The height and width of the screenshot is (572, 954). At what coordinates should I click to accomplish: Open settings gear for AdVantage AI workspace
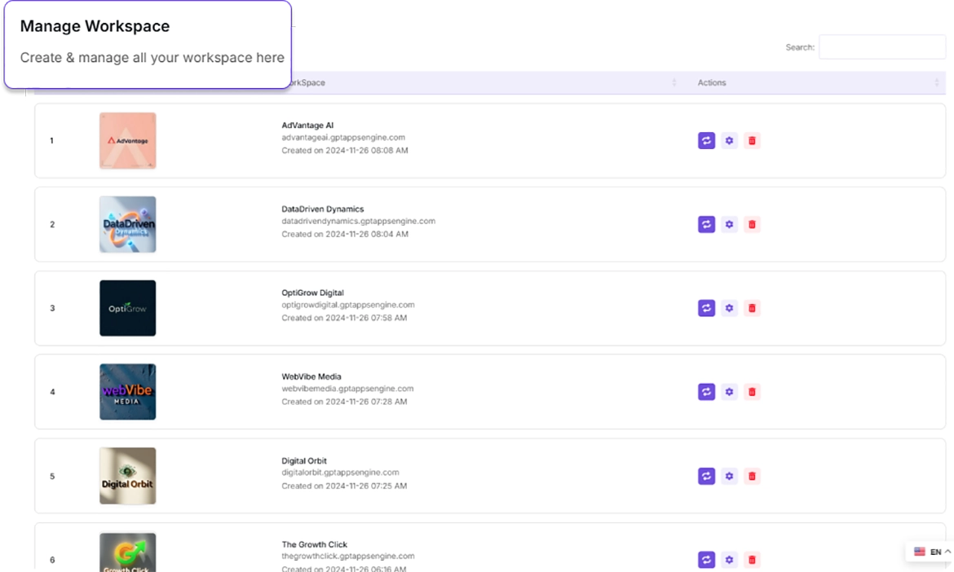[729, 141]
